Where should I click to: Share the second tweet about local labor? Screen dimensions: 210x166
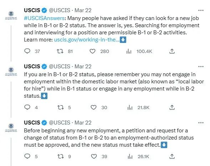[x=172, y=107]
